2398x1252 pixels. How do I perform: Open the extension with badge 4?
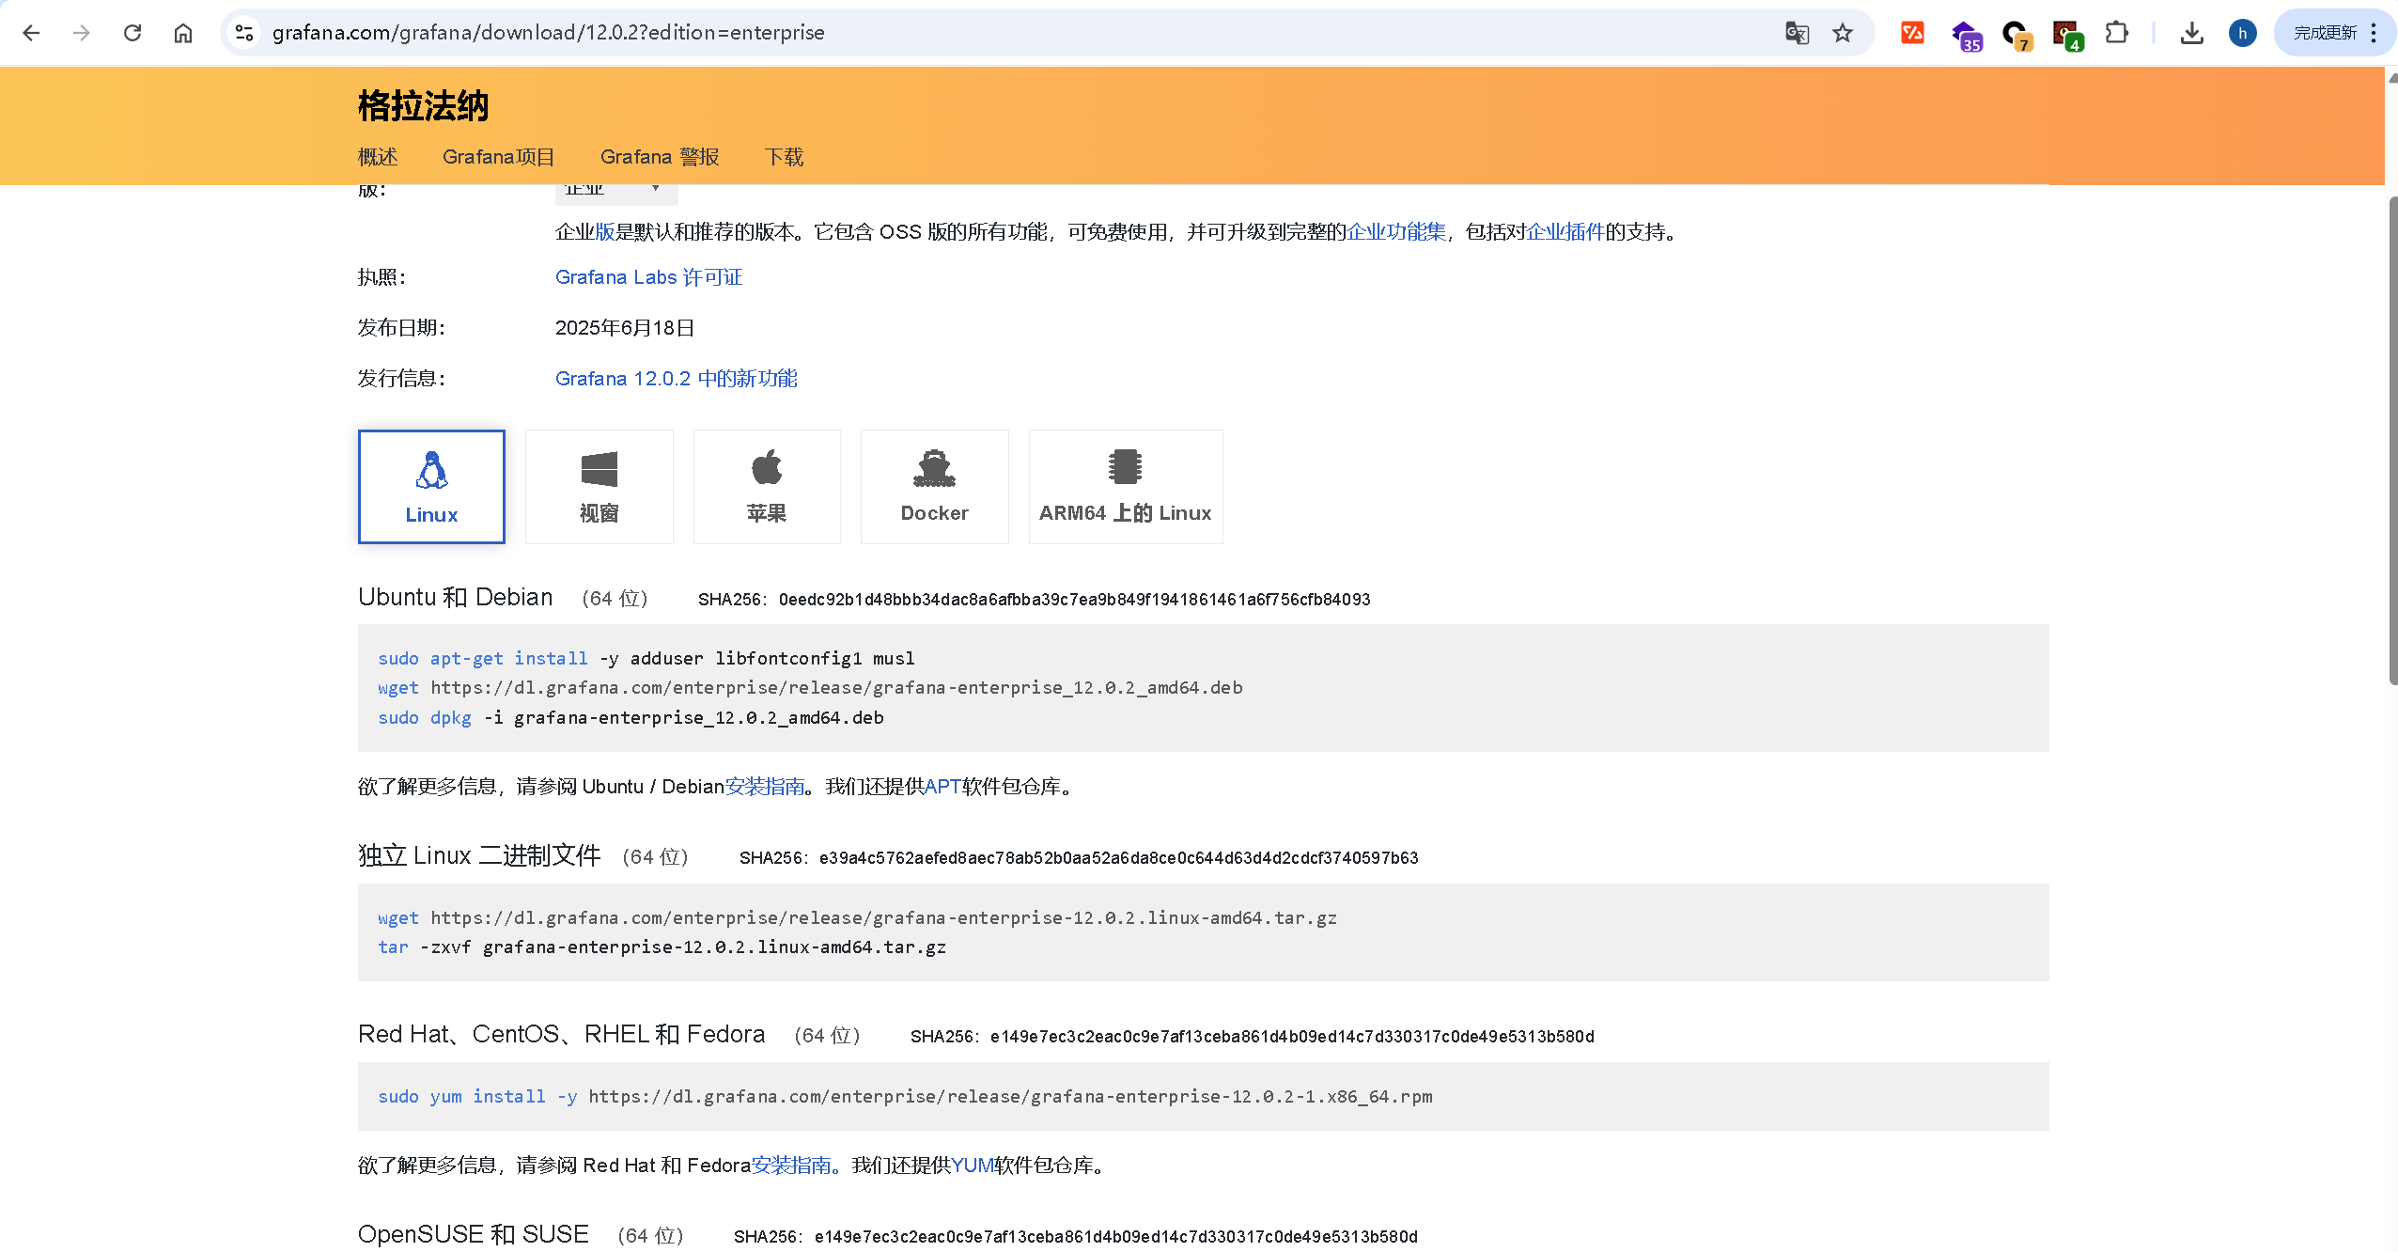2067,36
